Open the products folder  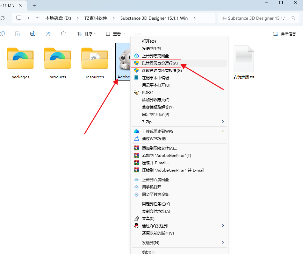58,63
